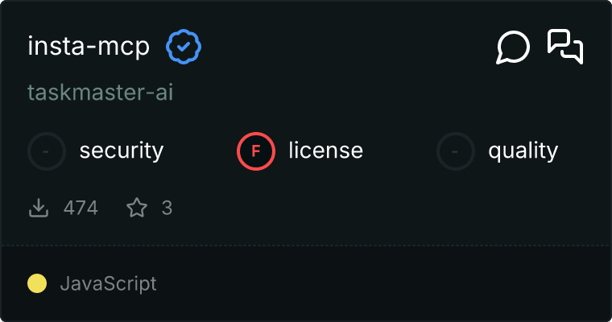Click the 474 downloads count
Image resolution: width=612 pixels, height=322 pixels.
coord(81,208)
